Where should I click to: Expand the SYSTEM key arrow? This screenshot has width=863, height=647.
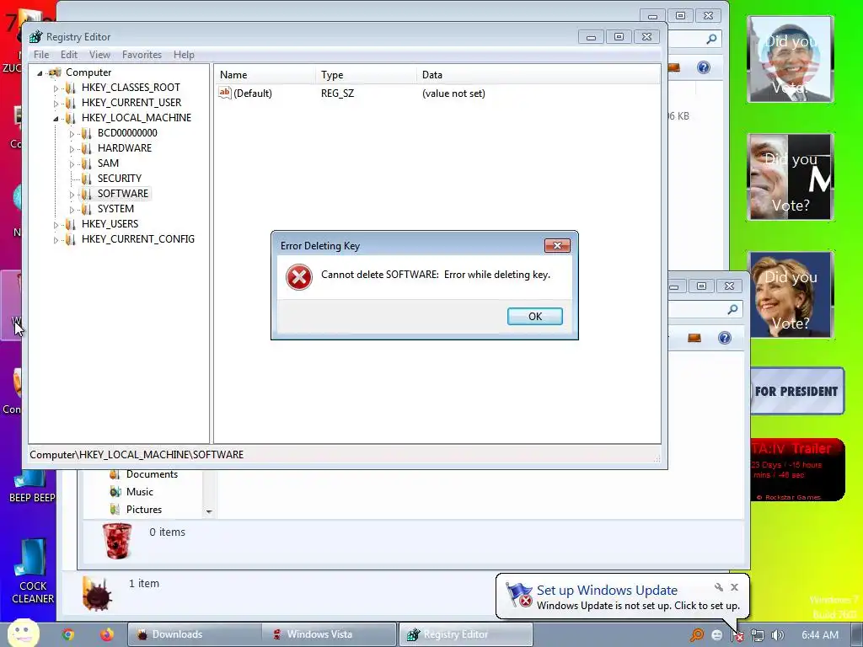coord(72,210)
